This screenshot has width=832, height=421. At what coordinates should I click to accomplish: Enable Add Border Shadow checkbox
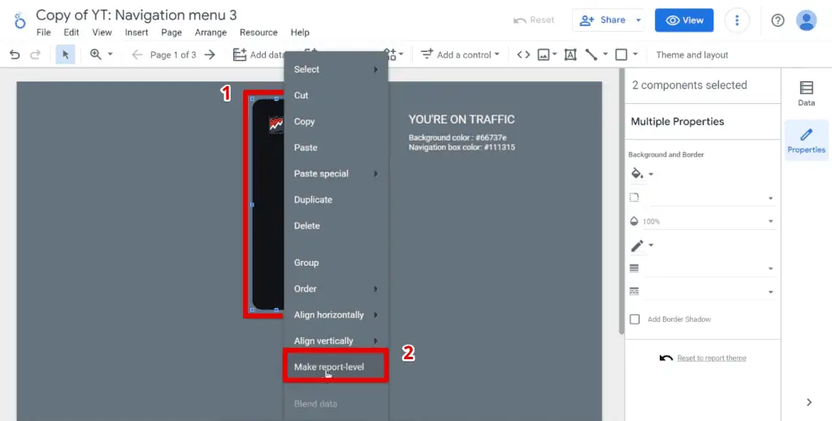click(x=635, y=319)
